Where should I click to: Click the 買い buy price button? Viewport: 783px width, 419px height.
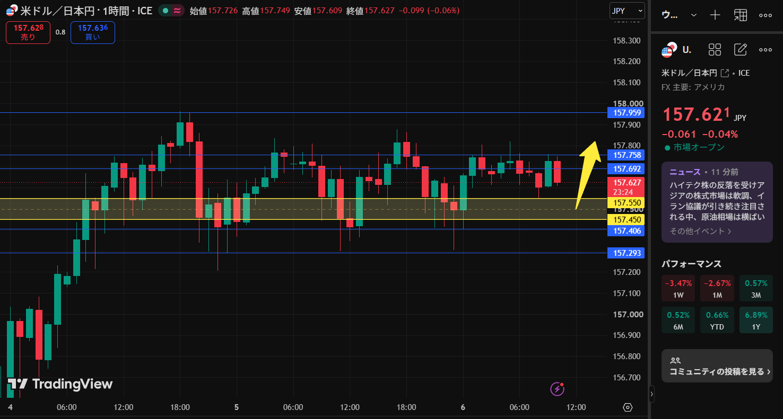point(93,32)
